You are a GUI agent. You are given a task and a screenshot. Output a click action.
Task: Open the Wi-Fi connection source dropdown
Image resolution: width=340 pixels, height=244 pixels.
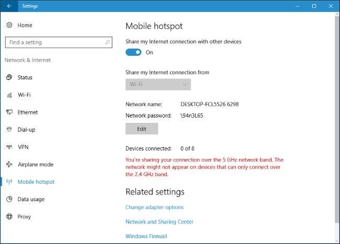158,85
